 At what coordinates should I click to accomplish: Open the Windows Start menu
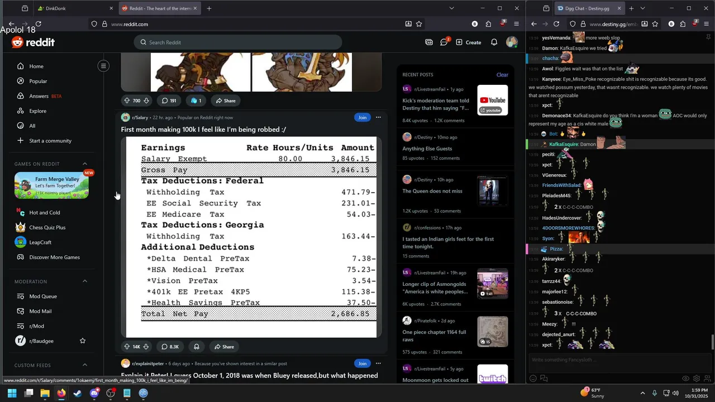point(12,393)
